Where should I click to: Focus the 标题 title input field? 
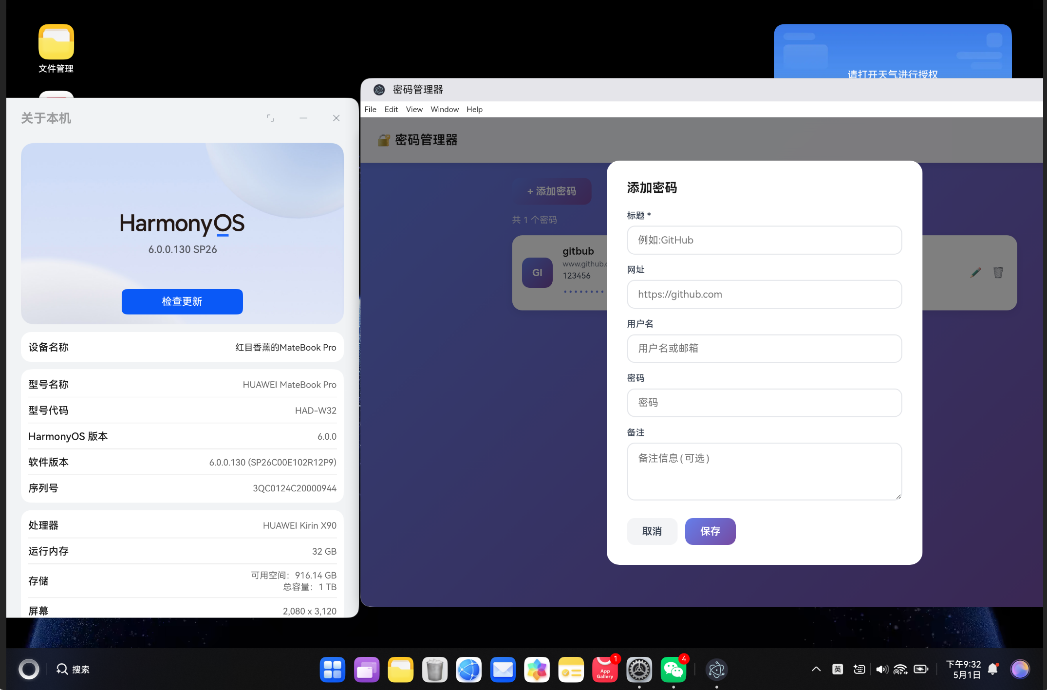(764, 240)
